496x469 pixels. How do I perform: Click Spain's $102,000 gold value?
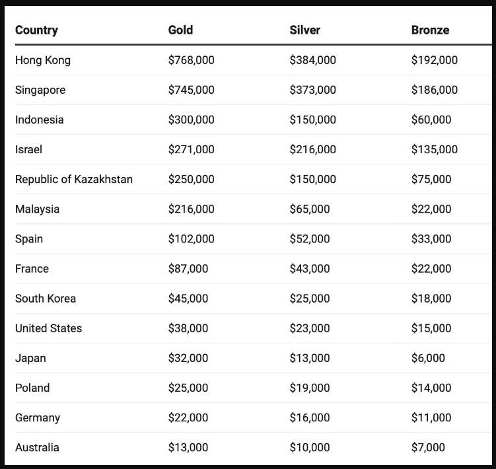coord(191,238)
